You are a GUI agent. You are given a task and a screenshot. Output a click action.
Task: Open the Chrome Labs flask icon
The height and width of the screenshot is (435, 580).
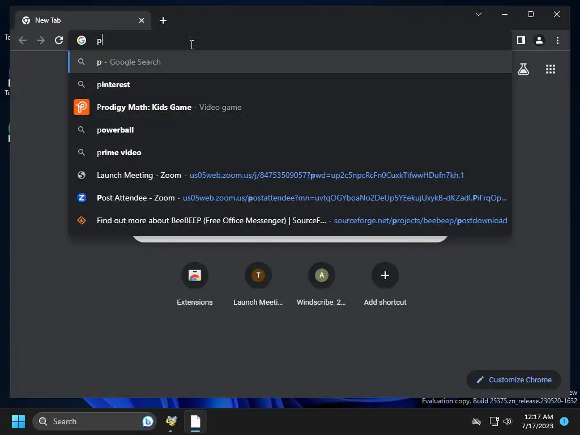pyautogui.click(x=523, y=69)
